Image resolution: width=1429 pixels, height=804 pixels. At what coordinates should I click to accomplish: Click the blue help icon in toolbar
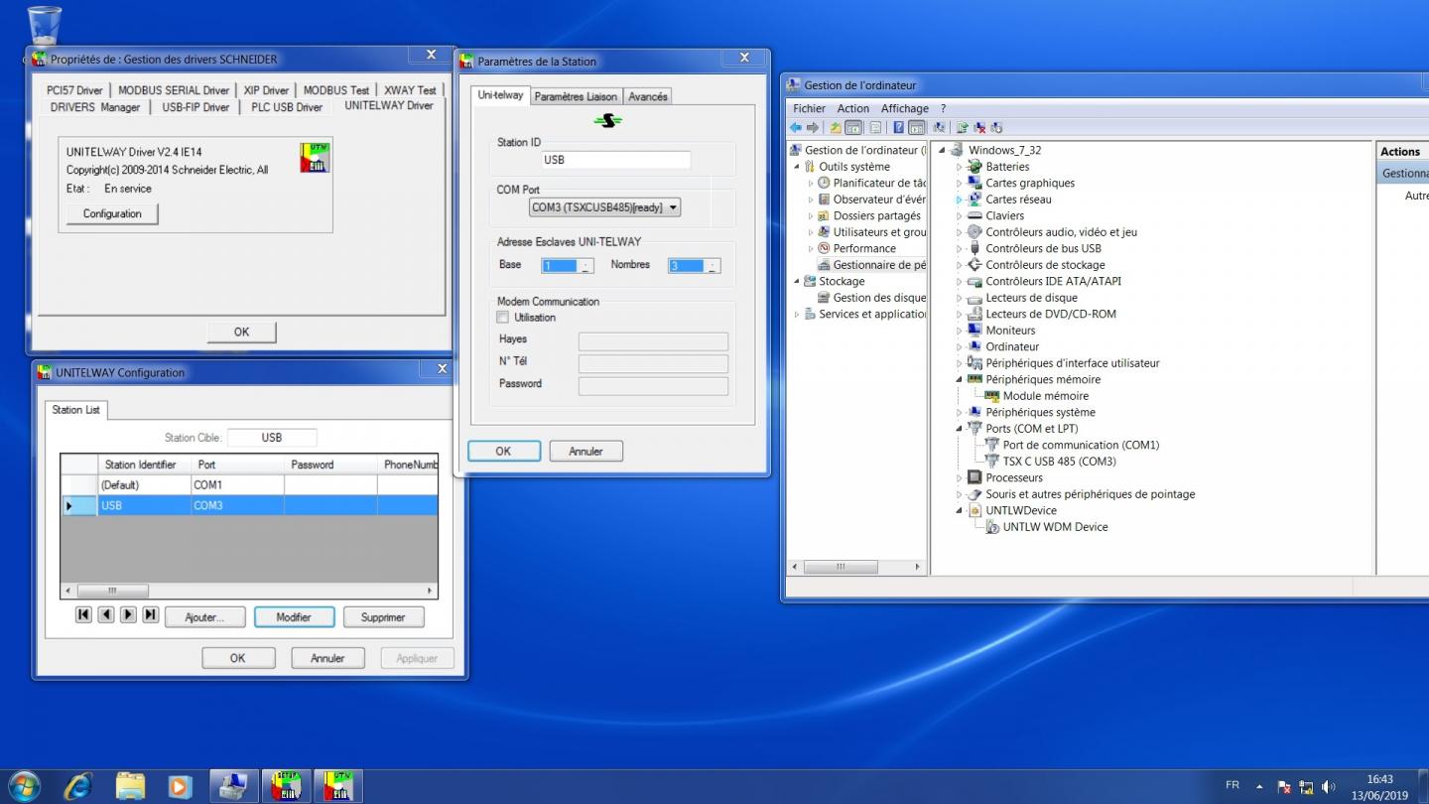point(898,128)
